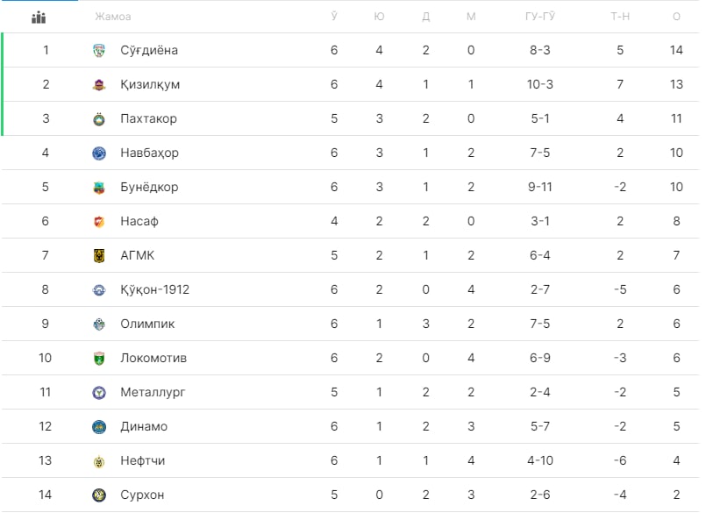Select the О points column header
Screen dimensions: 713x513
tap(676, 17)
